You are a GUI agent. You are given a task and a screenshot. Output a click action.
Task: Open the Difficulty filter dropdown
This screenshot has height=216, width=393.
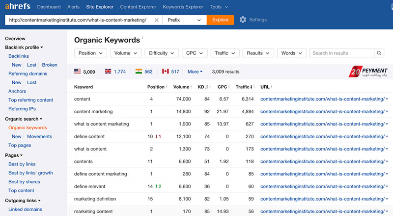tap(162, 53)
